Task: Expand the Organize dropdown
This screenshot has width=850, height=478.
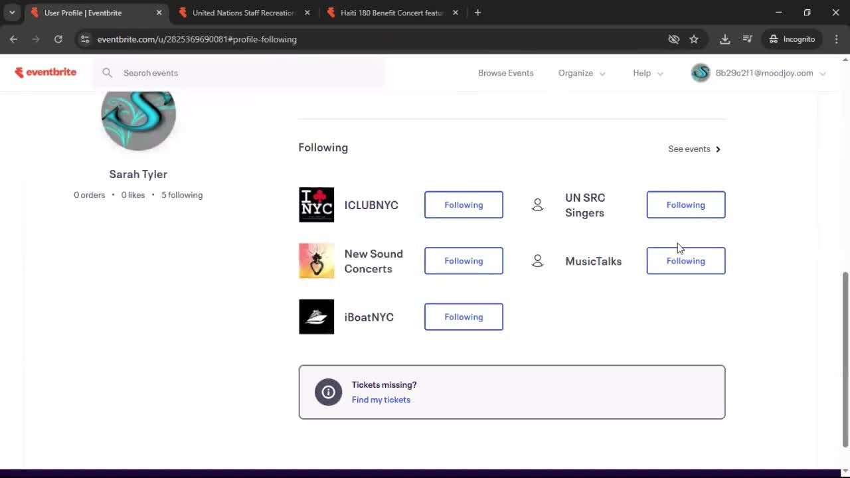Action: click(x=582, y=73)
